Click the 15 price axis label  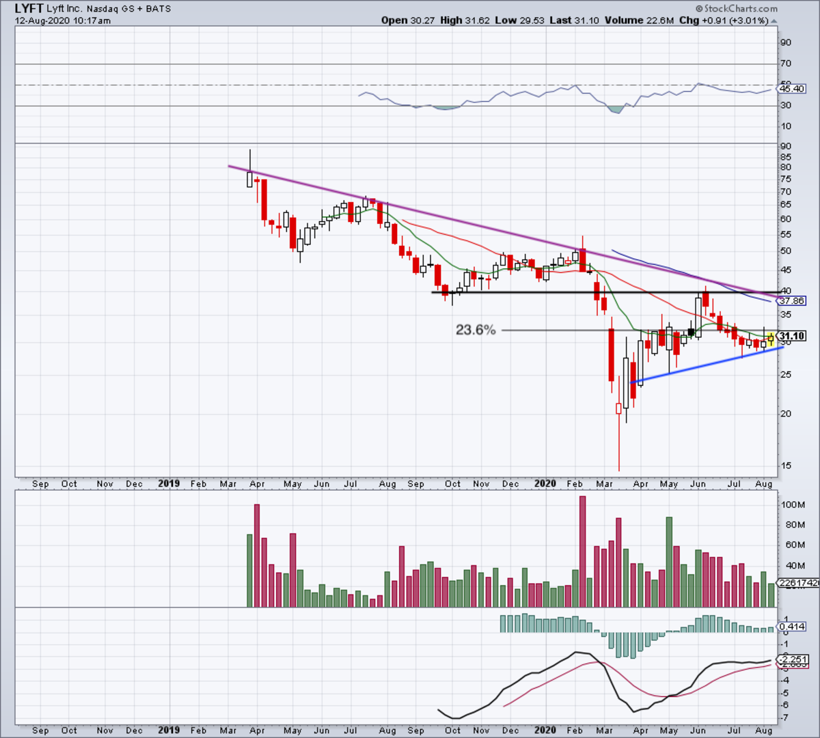[x=786, y=466]
